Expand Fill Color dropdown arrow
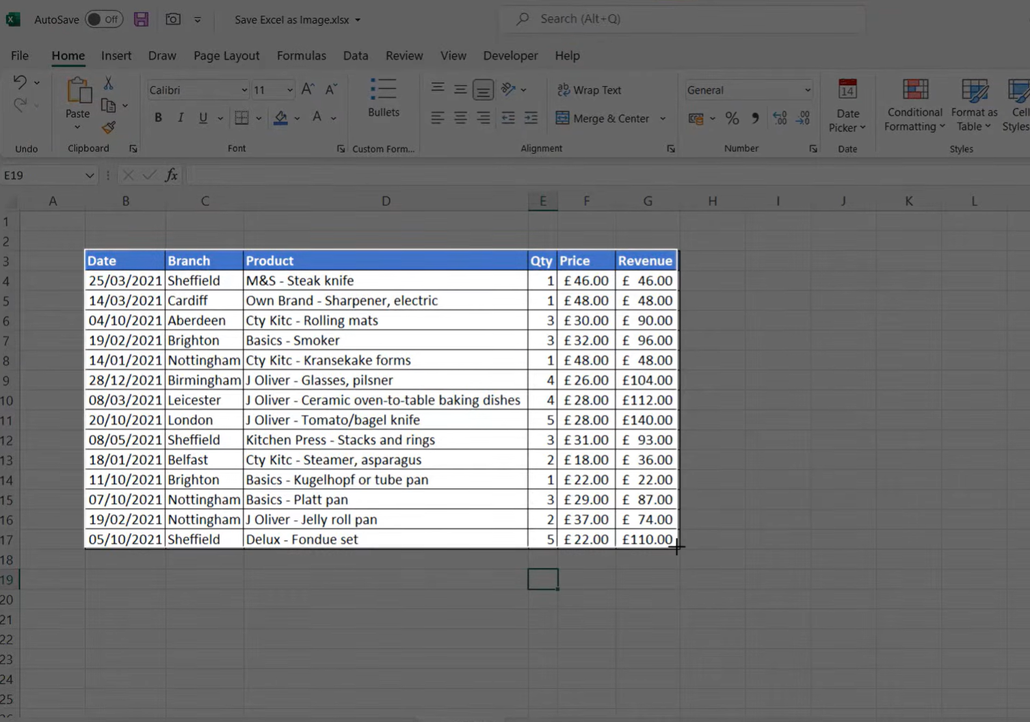The image size is (1030, 722). point(297,118)
